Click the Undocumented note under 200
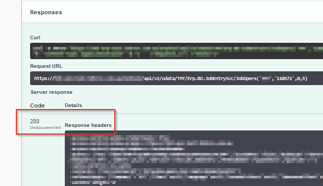Screen dimensions: 323x186 pyautogui.click(x=45, y=127)
